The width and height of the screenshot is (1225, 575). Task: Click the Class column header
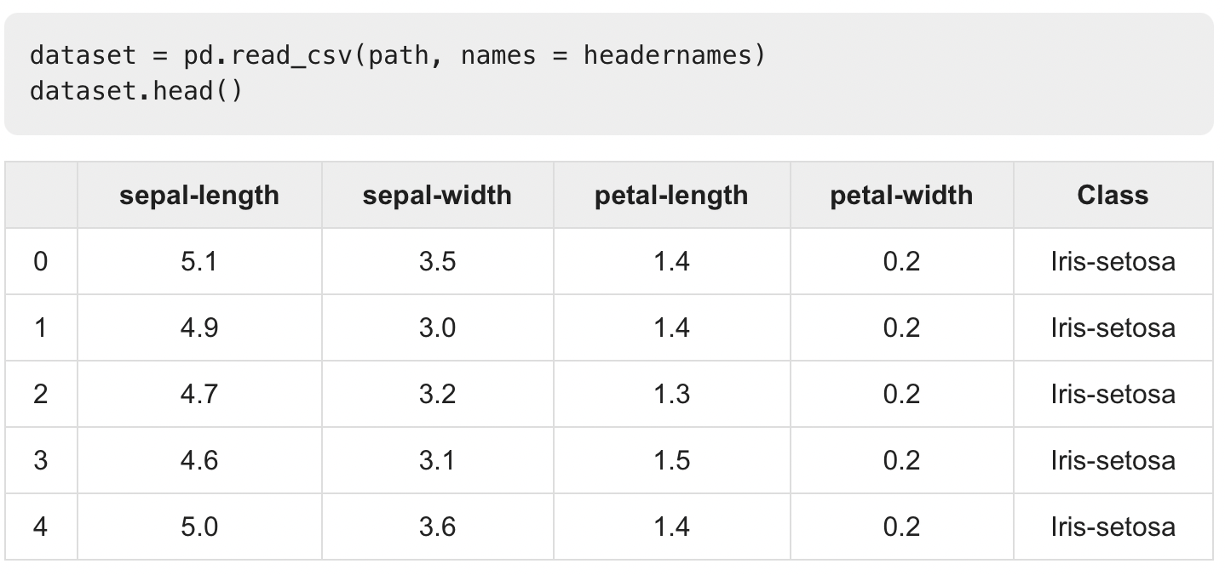[1113, 196]
